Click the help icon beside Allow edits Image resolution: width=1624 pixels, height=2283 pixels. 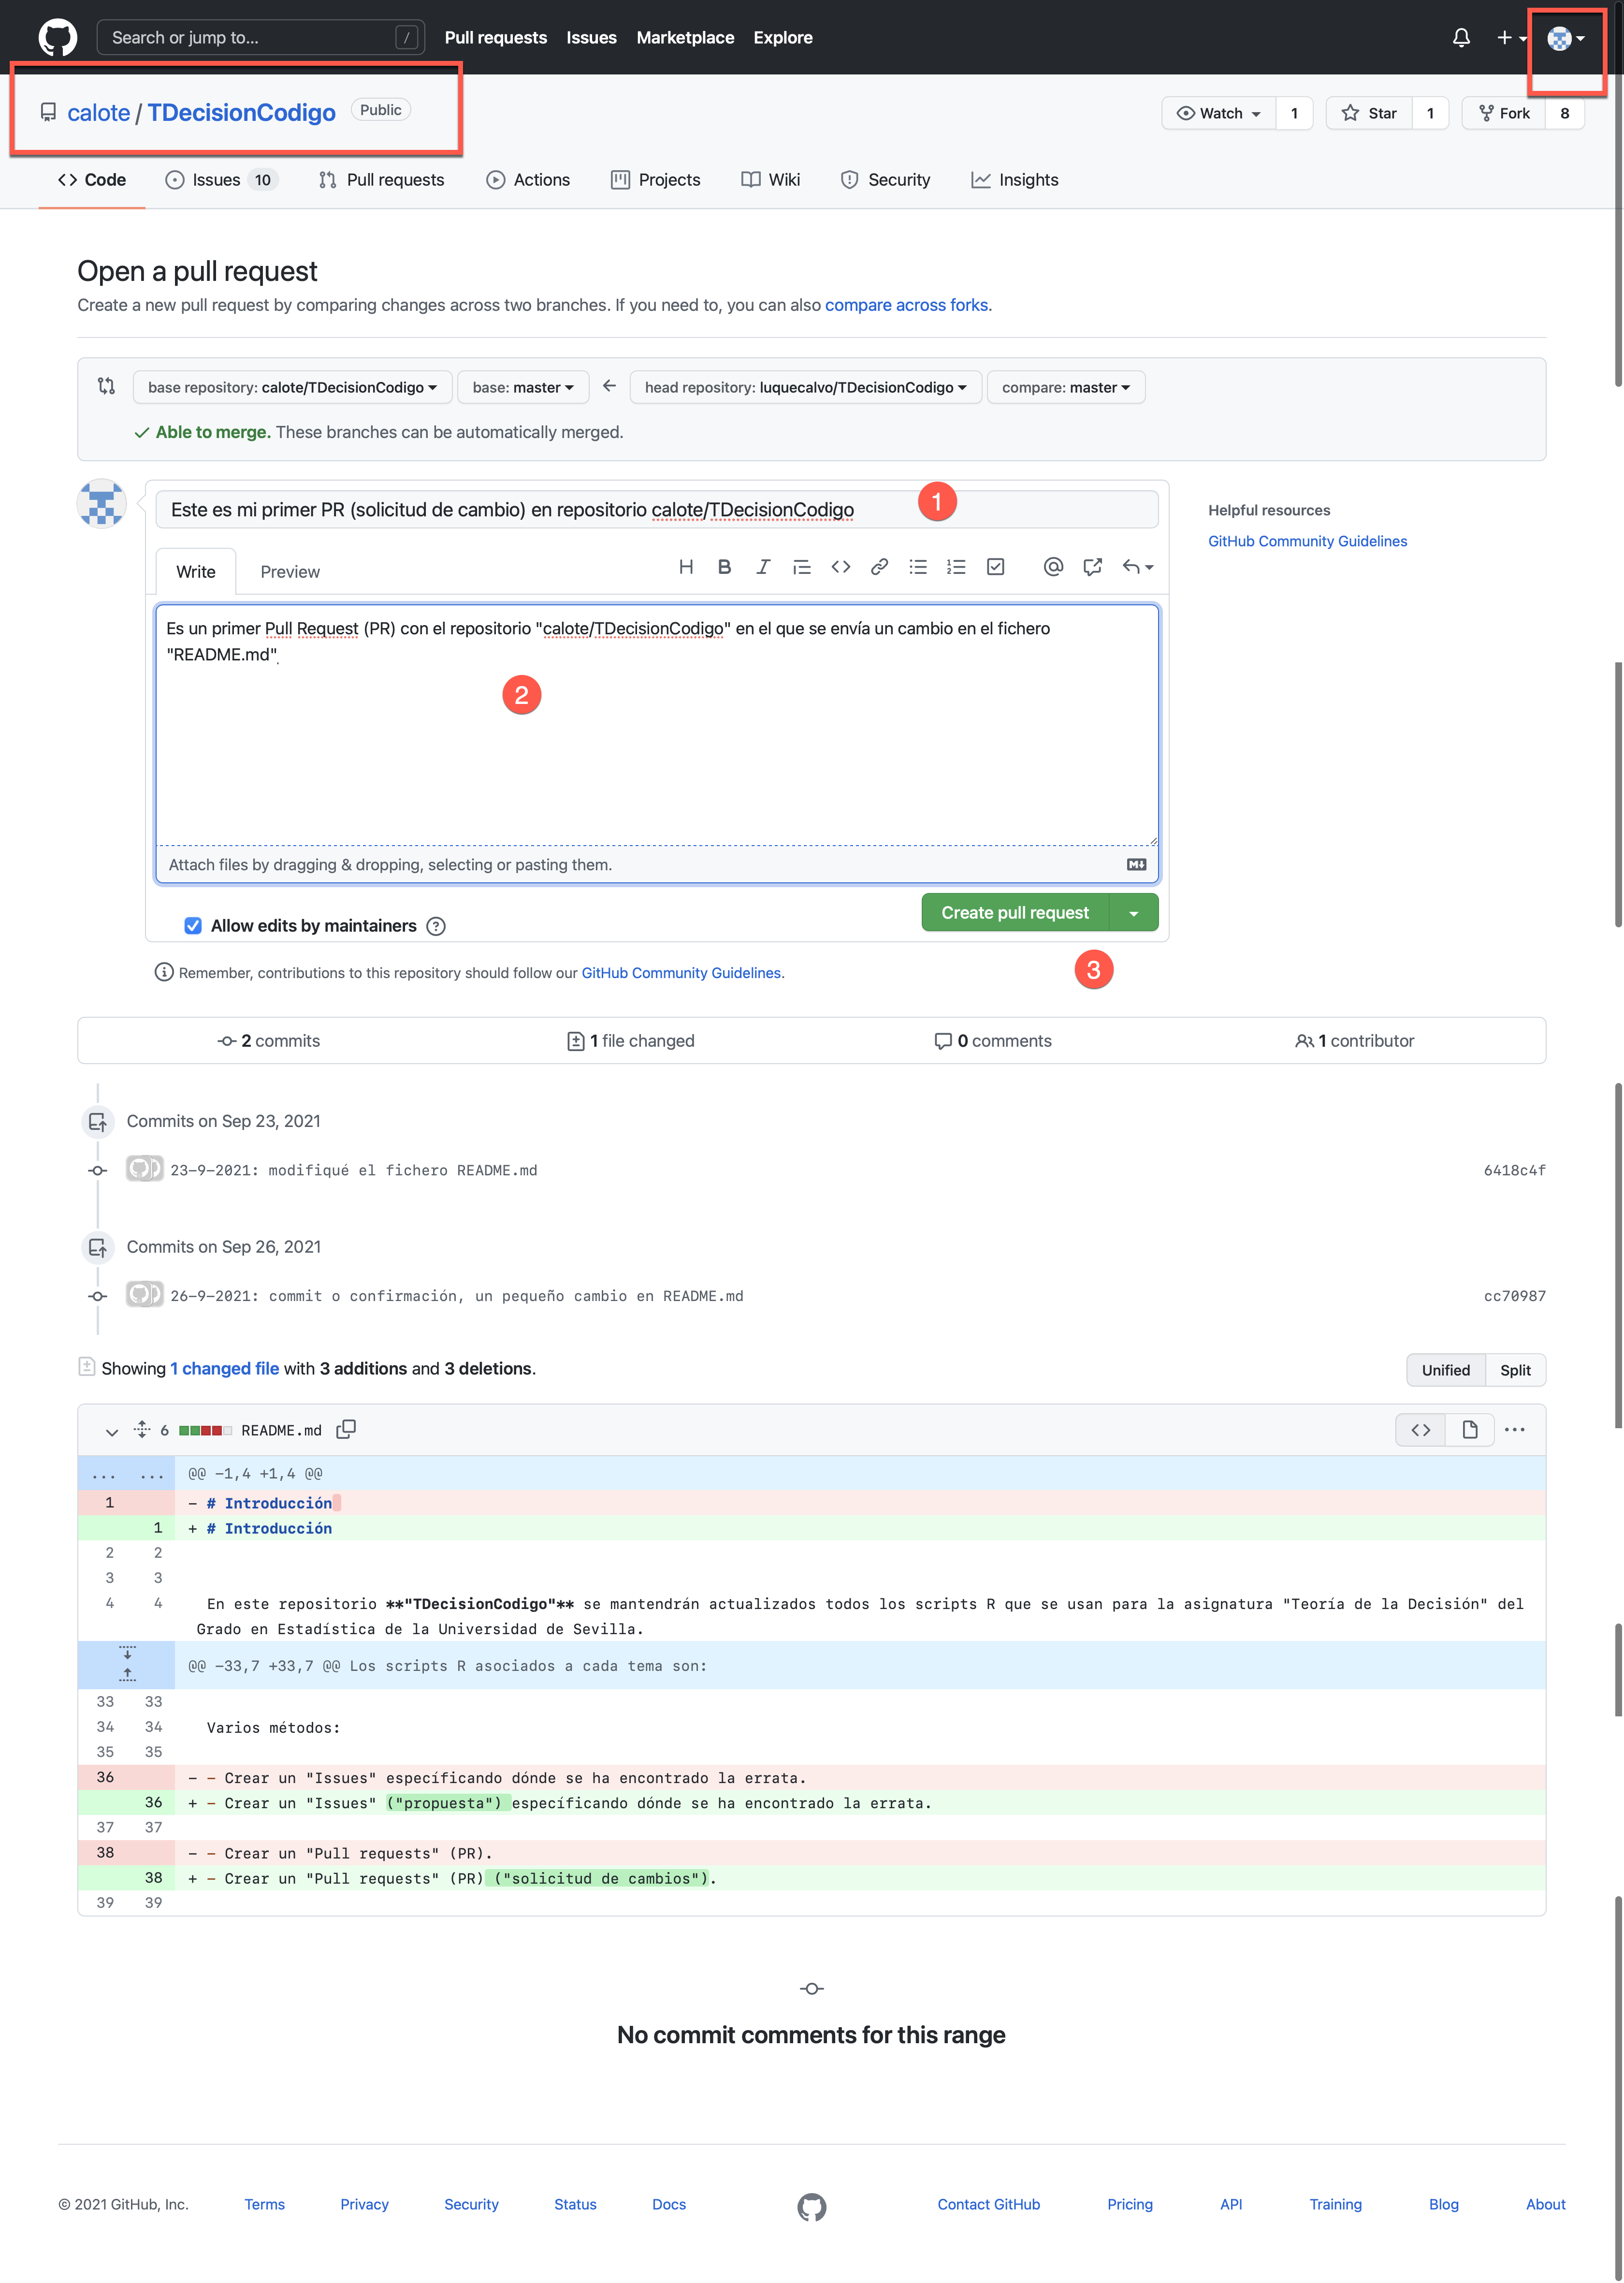[435, 926]
